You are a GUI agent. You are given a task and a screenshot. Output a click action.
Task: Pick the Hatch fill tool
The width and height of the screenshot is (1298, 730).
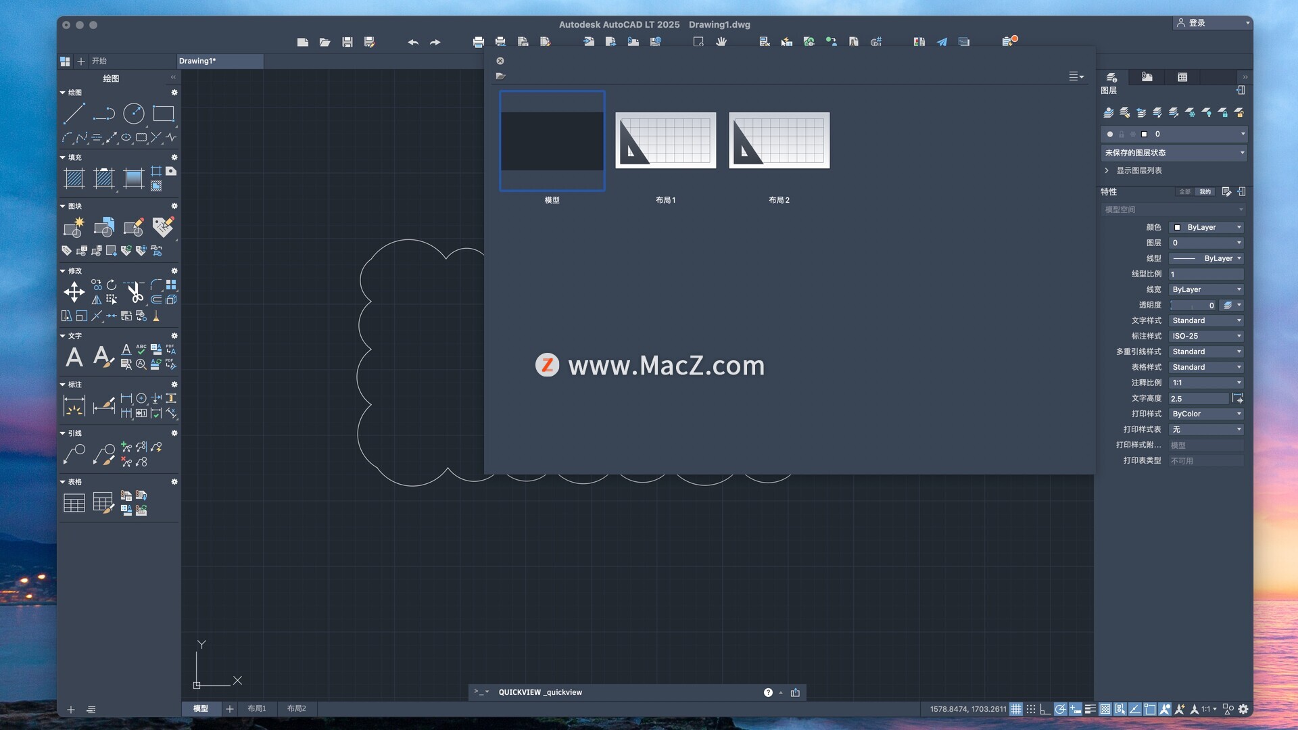point(74,179)
